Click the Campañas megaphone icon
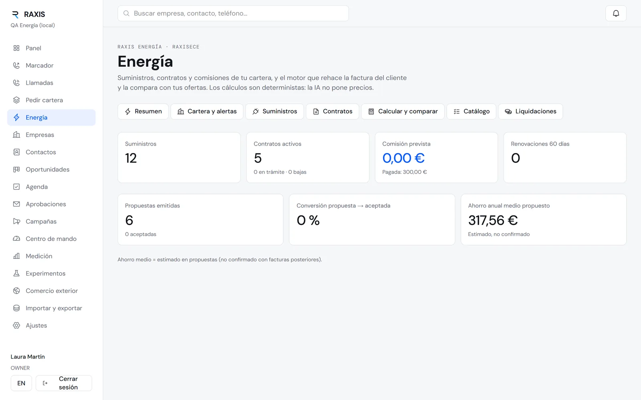The image size is (641, 400). 16,221
